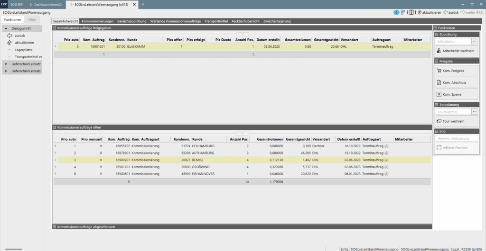Switch to the Kommissionierungen tab
Screen dimensions: 486x251
(98, 21)
